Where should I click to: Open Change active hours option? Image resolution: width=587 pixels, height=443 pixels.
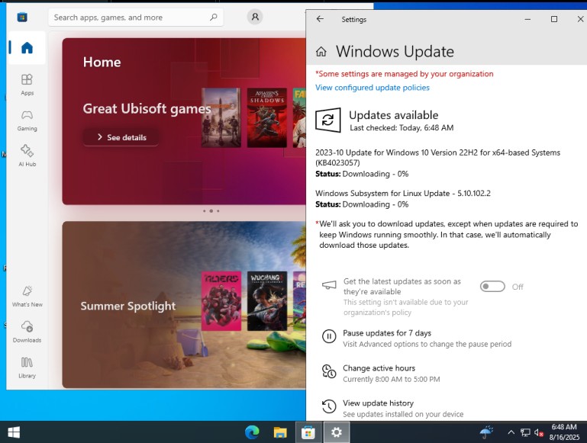379,368
